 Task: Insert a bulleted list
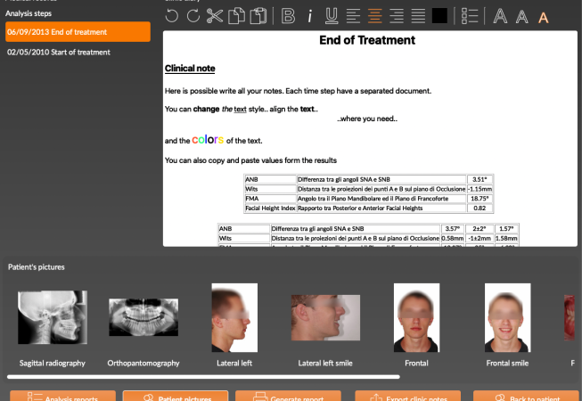tap(470, 16)
